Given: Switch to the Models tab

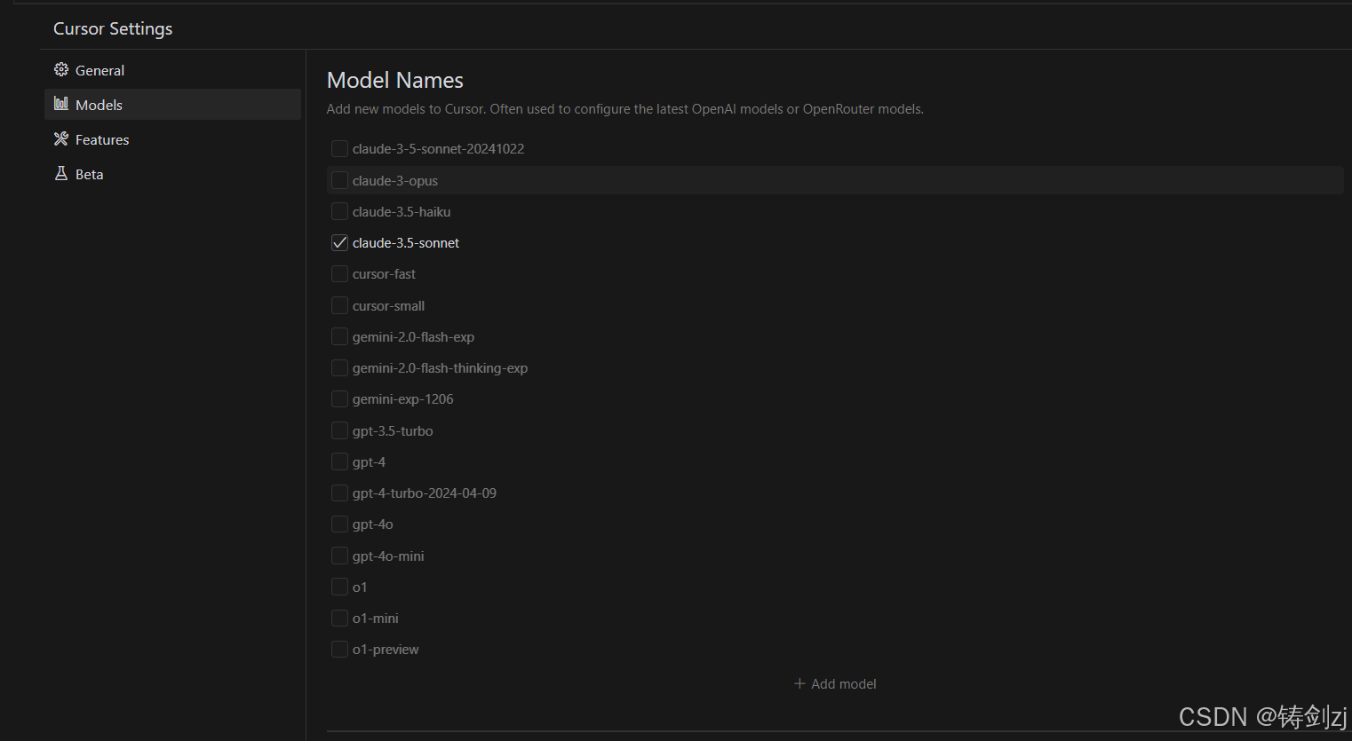Looking at the screenshot, I should click(x=172, y=105).
